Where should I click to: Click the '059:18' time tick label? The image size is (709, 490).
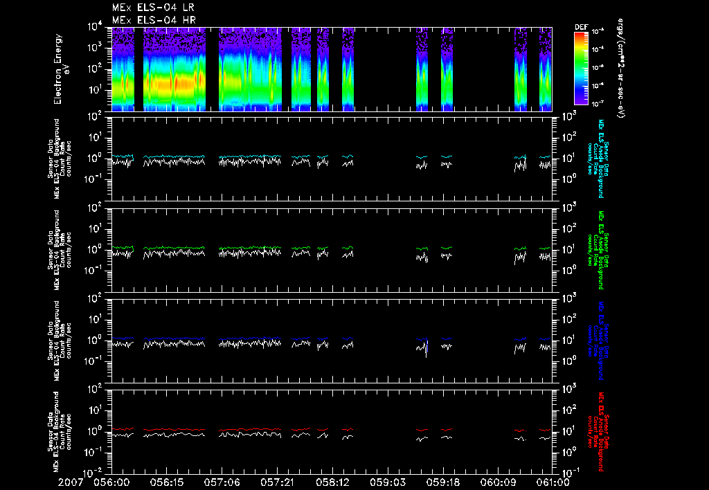(442, 482)
